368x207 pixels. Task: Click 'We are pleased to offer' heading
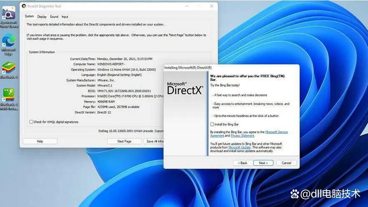coord(247,78)
